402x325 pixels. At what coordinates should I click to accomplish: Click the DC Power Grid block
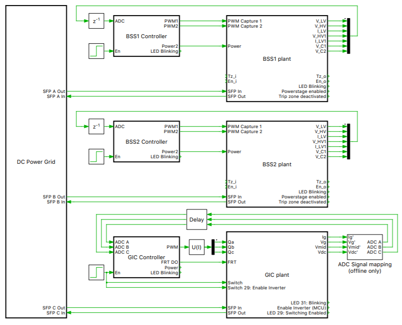pyautogui.click(x=35, y=162)
